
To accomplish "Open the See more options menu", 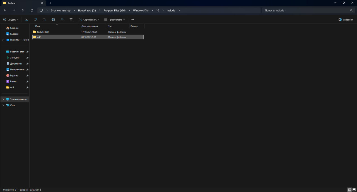I will pos(132,20).
